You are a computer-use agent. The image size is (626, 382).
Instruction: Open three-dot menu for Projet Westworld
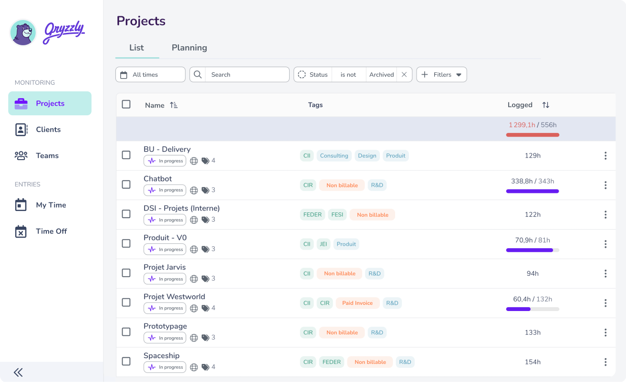point(605,303)
